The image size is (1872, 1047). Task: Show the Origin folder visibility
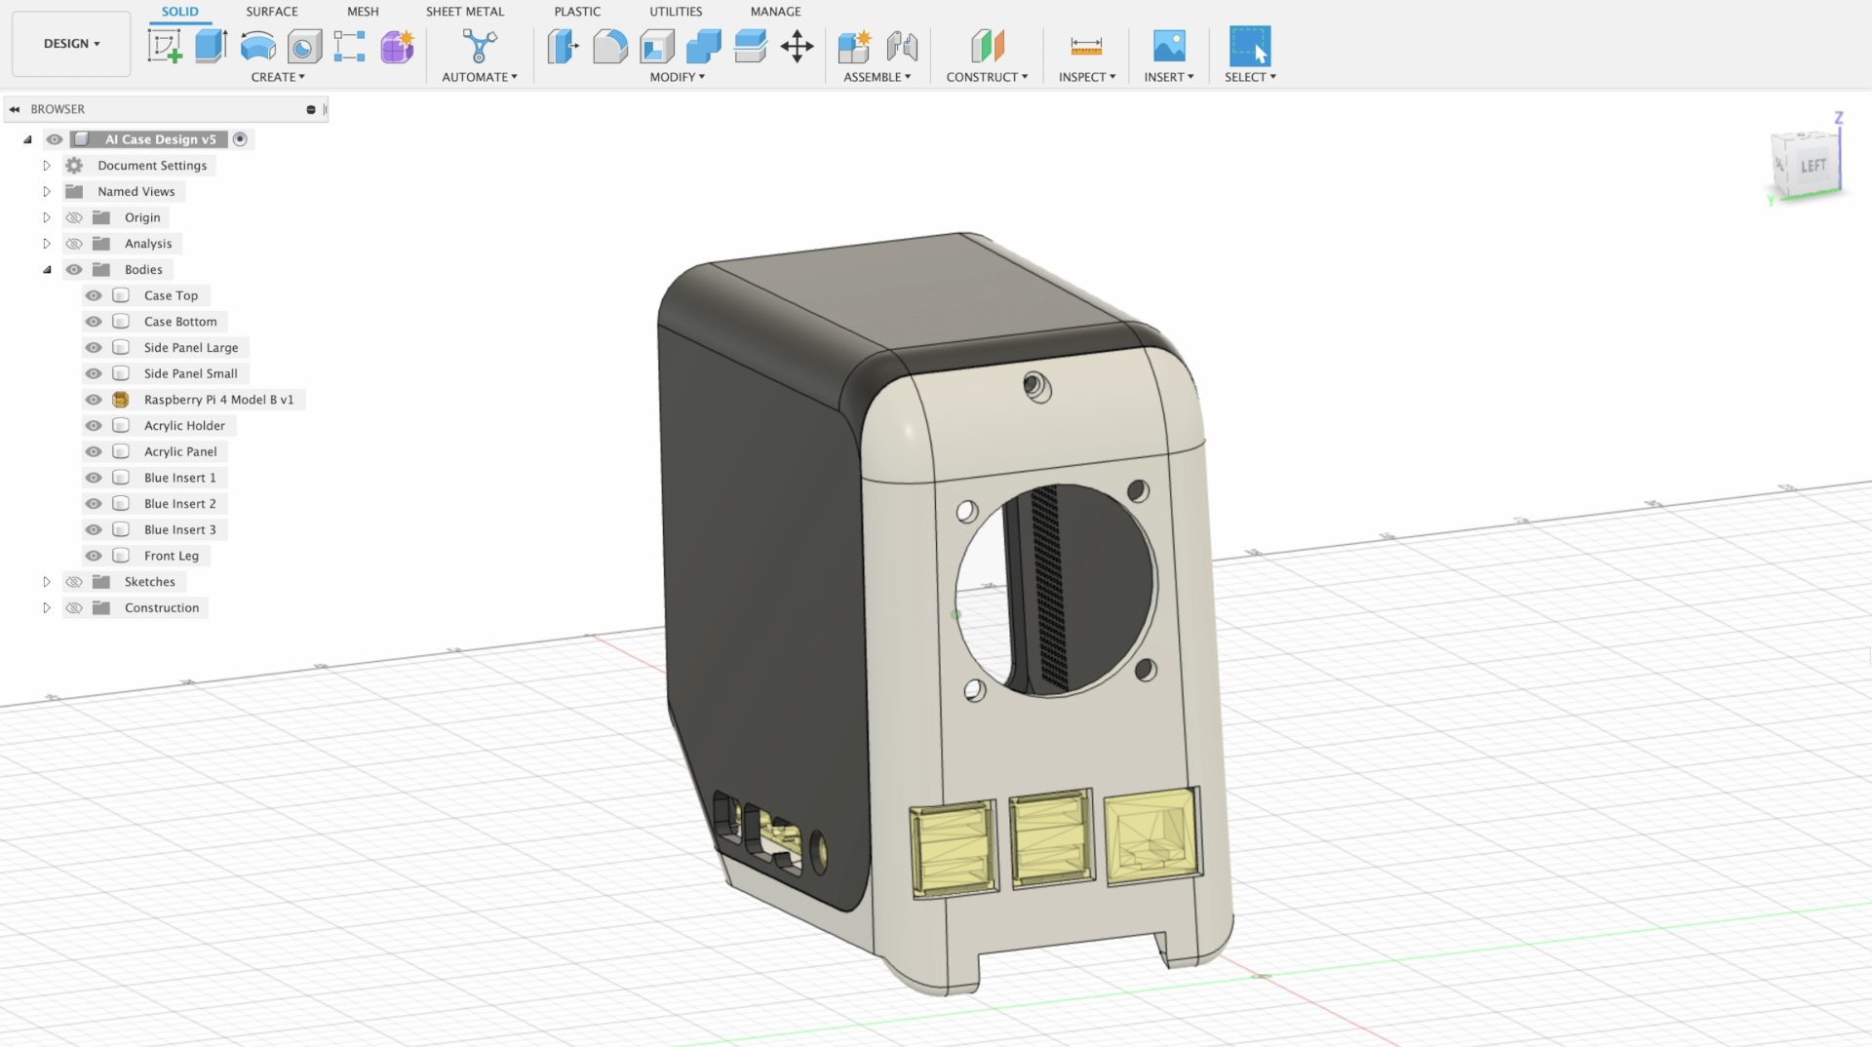click(x=74, y=216)
